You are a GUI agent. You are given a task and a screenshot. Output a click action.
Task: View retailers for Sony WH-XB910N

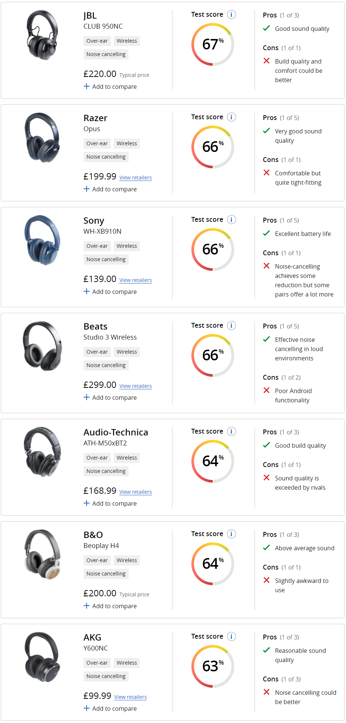(136, 280)
